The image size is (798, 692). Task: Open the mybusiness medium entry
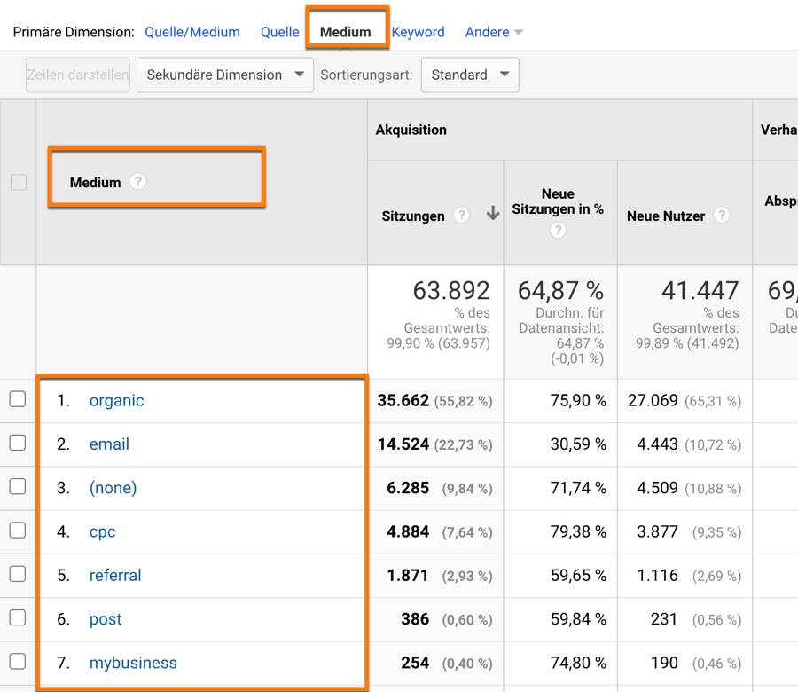click(133, 663)
